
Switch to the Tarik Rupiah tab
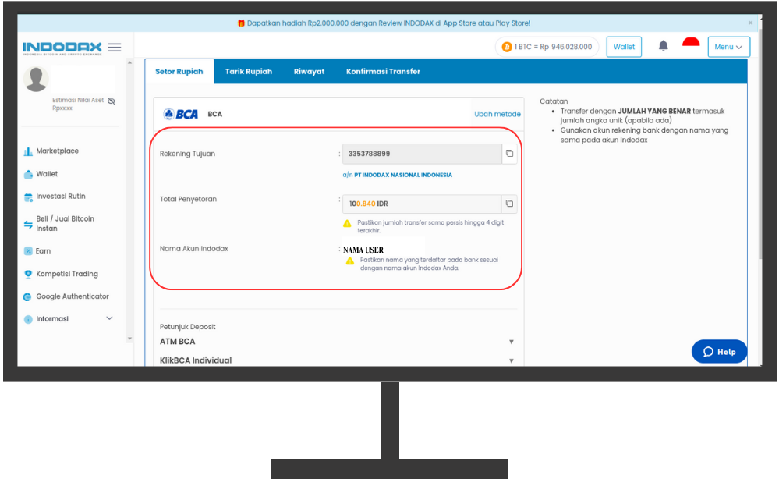[x=249, y=72]
